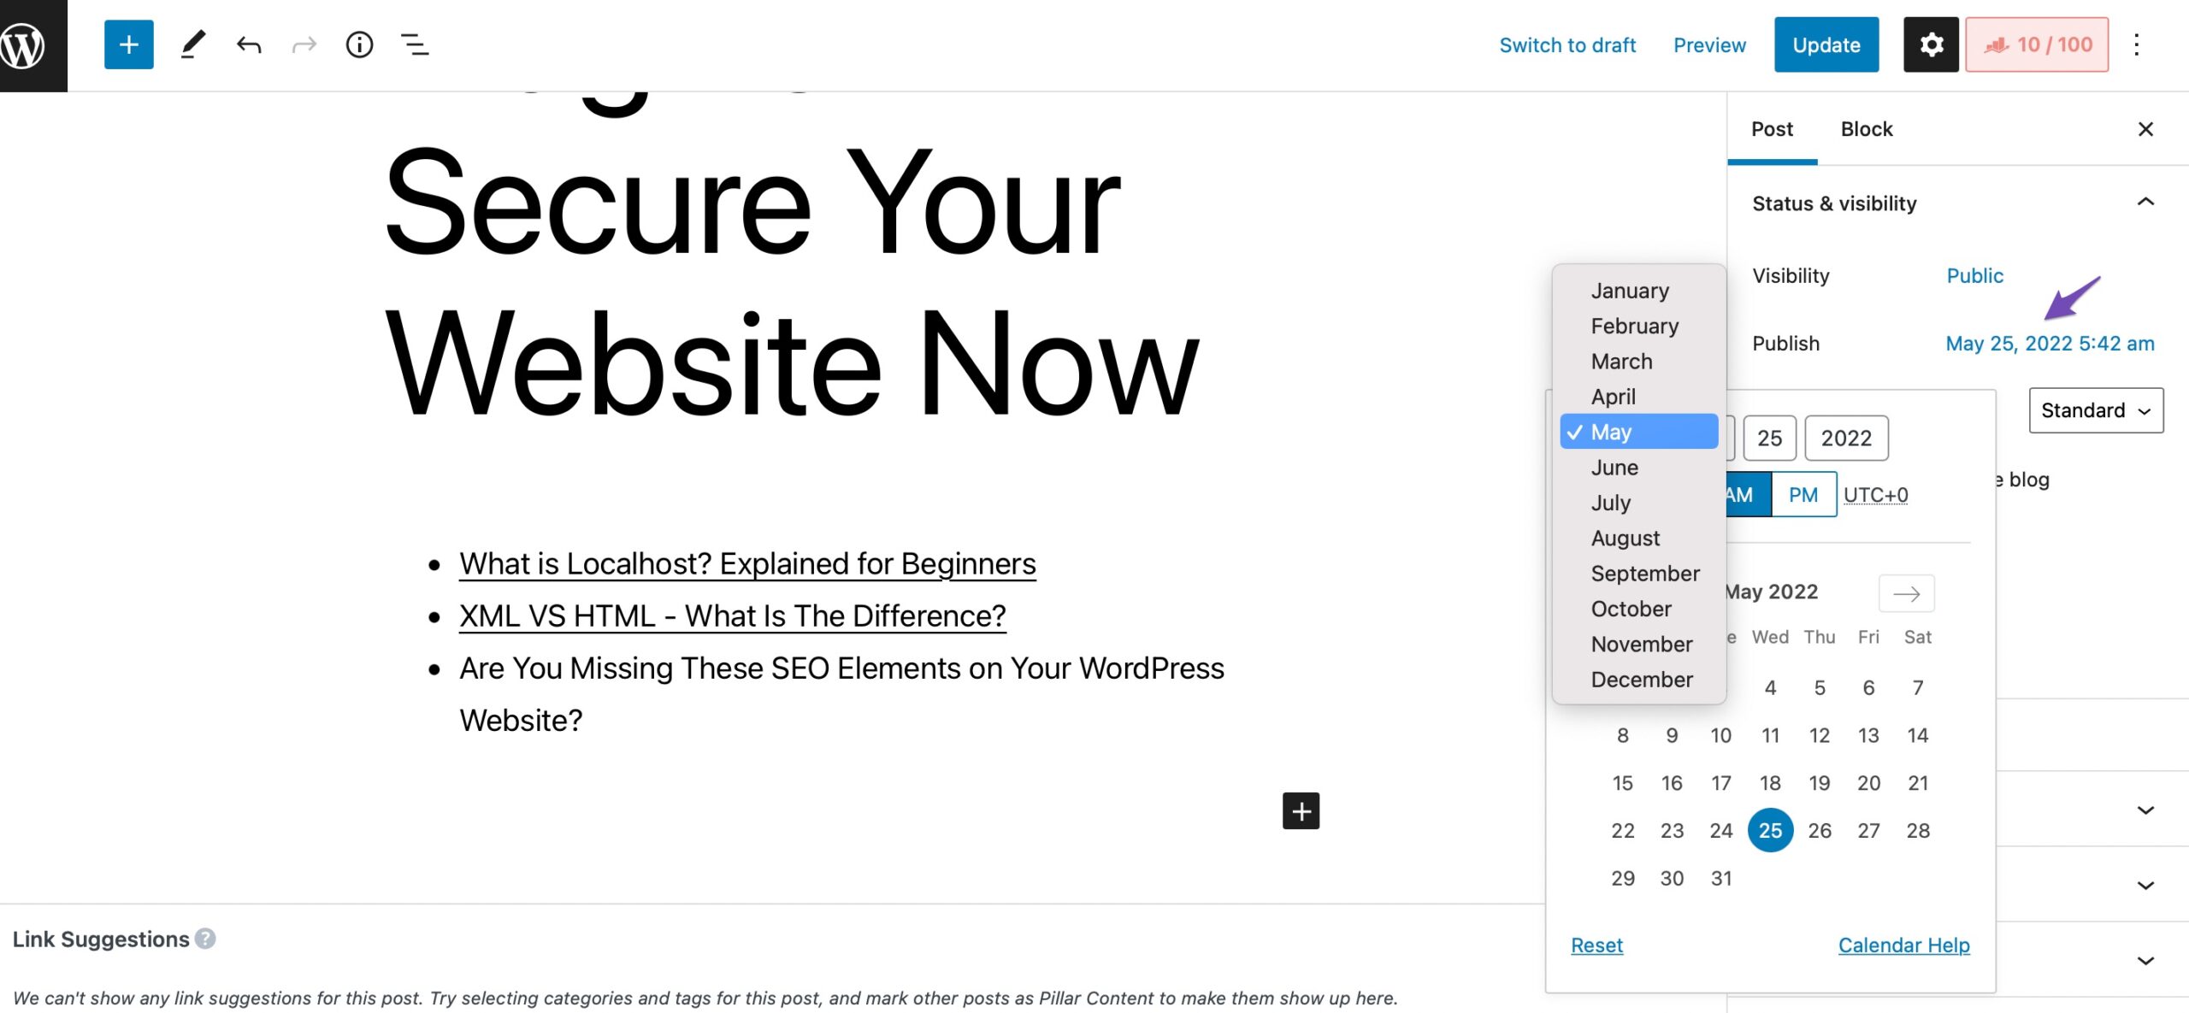The image size is (2189, 1013).
Task: Click date 27 on May calendar
Action: point(1867,830)
